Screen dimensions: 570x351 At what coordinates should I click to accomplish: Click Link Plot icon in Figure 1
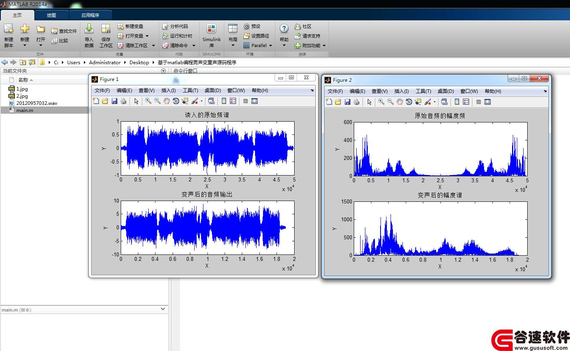tap(211, 101)
